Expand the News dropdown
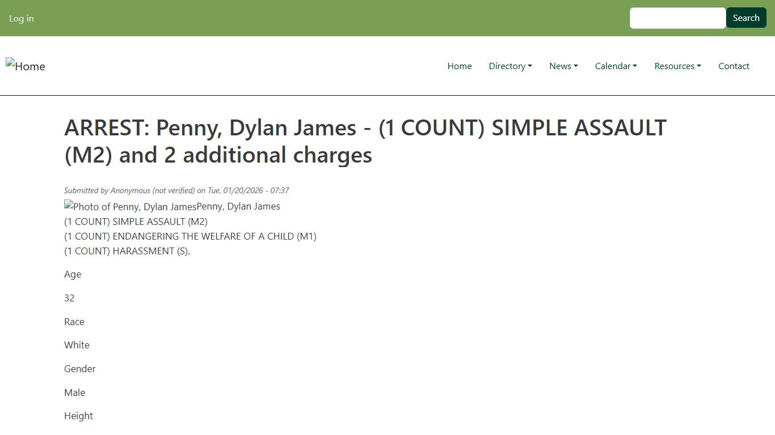This screenshot has width=775, height=435. point(563,66)
